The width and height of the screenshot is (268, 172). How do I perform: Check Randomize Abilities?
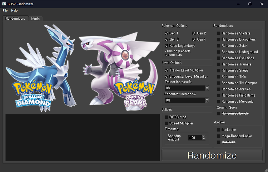point(218,89)
